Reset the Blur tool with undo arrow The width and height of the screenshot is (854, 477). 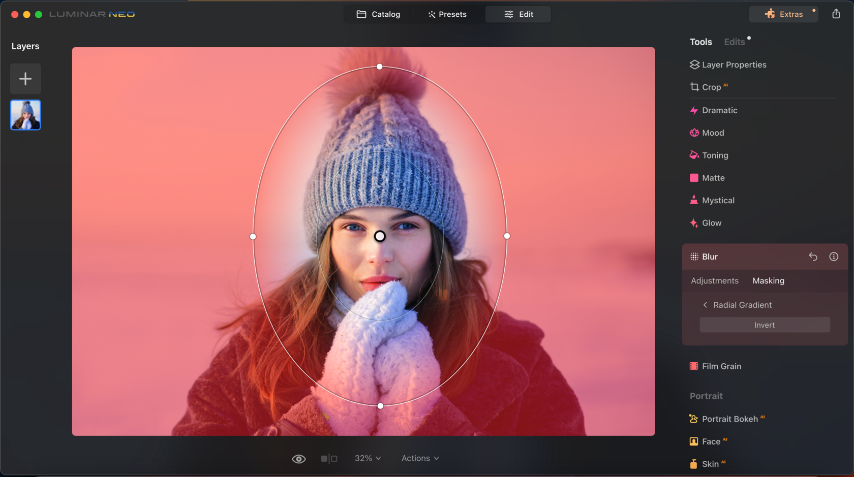click(813, 257)
